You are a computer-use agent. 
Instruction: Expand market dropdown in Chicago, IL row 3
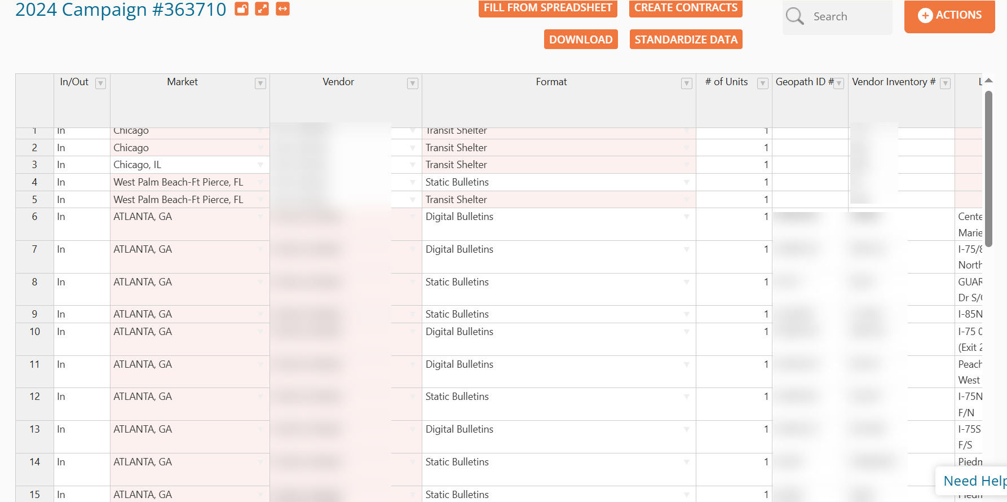click(x=260, y=165)
